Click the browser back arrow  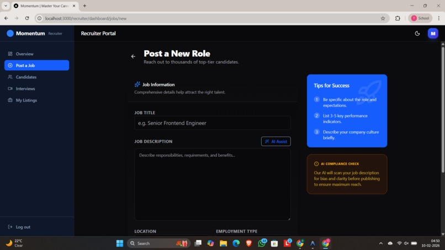point(6,18)
